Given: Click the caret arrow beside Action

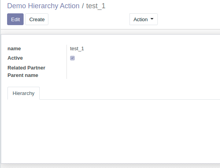Looking at the screenshot, I should pos(152,19).
